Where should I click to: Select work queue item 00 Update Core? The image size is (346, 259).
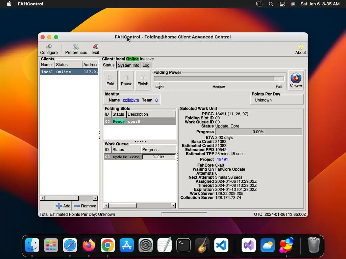(x=140, y=157)
